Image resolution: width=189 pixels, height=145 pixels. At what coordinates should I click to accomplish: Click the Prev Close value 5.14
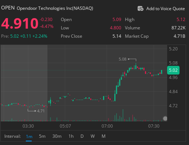pyautogui.click(x=117, y=36)
